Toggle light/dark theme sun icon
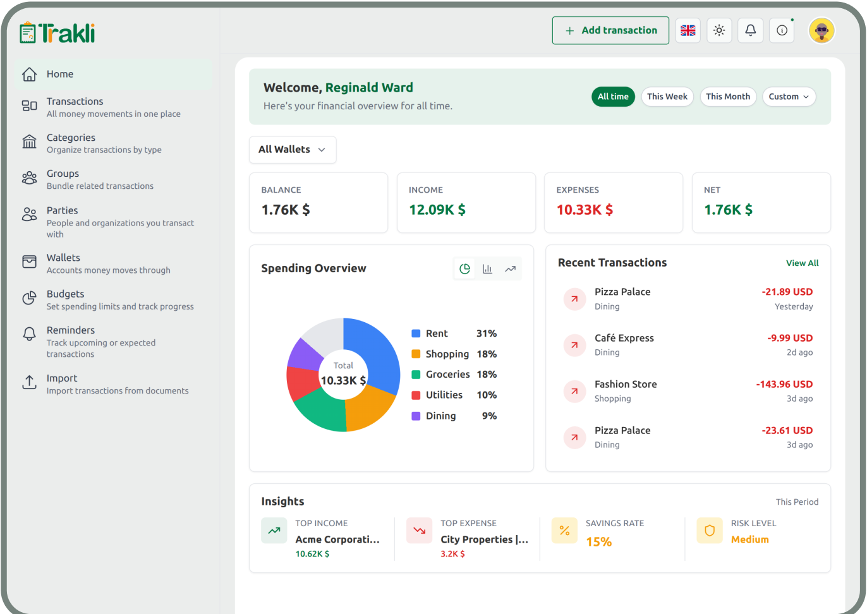The height and width of the screenshot is (614, 867). (x=719, y=30)
